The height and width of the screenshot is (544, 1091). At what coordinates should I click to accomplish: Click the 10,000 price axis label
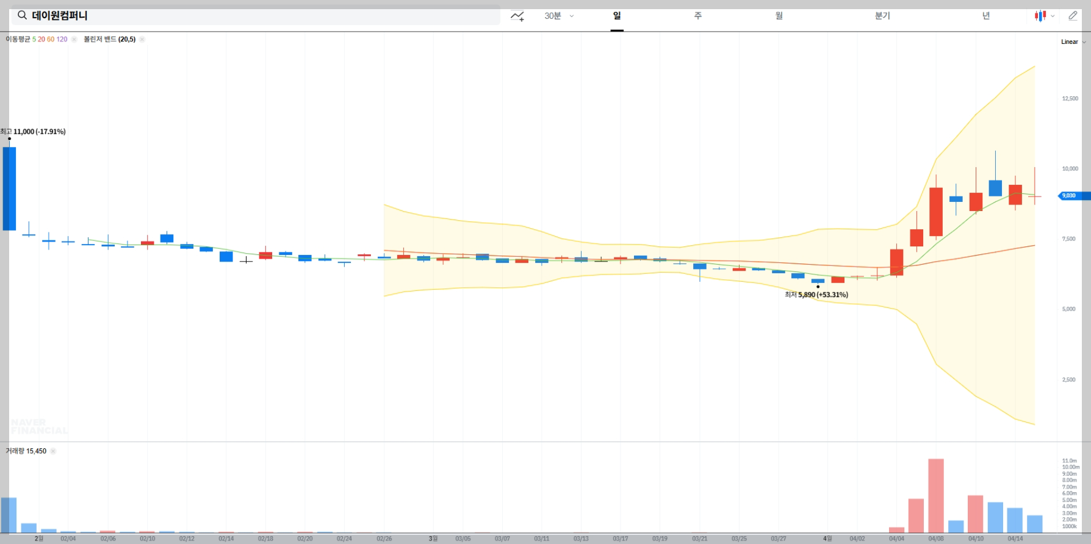[x=1070, y=168]
